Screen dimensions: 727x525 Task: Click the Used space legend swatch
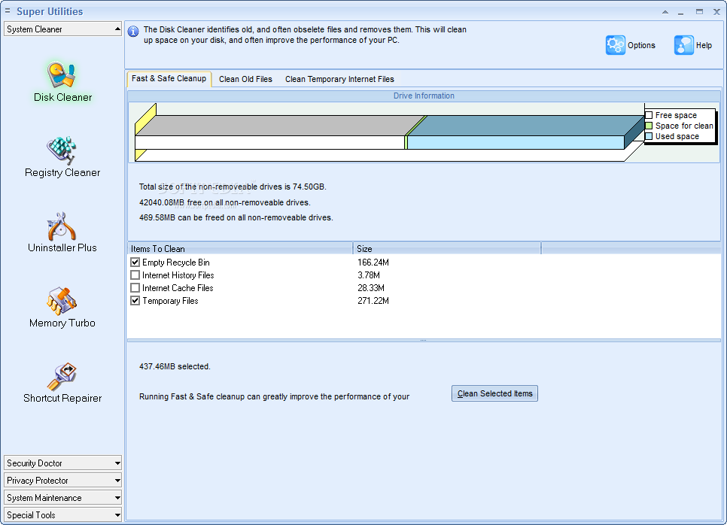click(x=649, y=136)
